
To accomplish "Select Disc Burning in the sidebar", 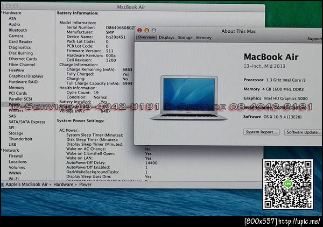I will tap(20, 53).
